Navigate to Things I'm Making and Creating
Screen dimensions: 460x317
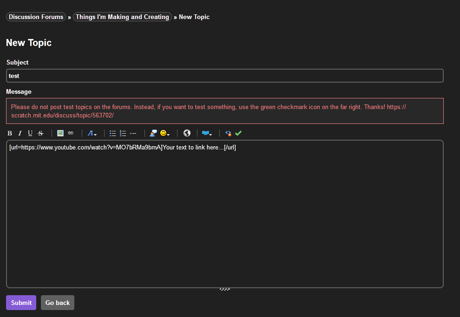click(x=122, y=17)
